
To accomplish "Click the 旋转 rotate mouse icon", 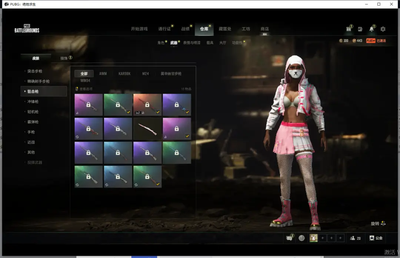I will pyautogui.click(x=383, y=223).
